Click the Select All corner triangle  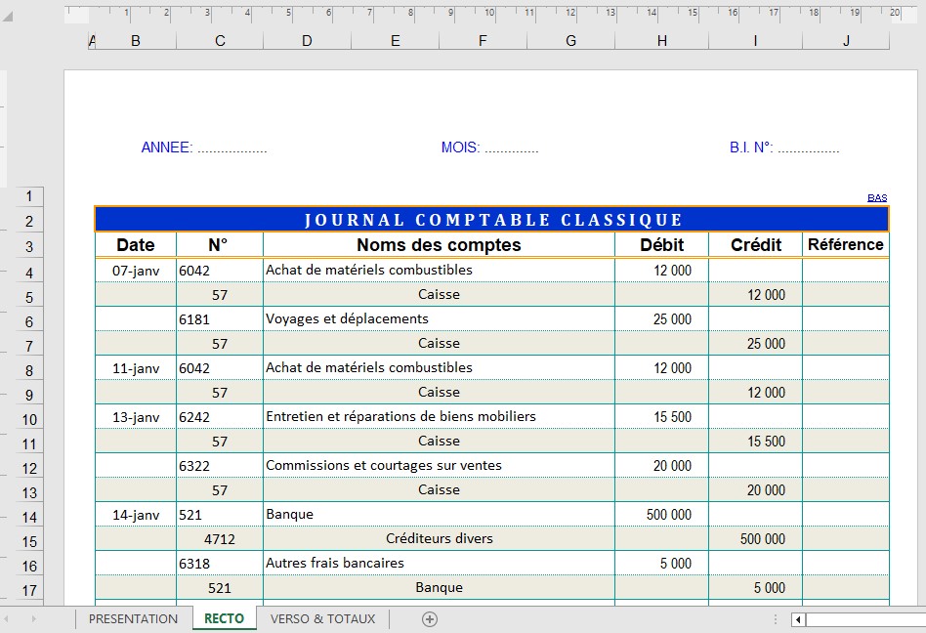[7, 16]
